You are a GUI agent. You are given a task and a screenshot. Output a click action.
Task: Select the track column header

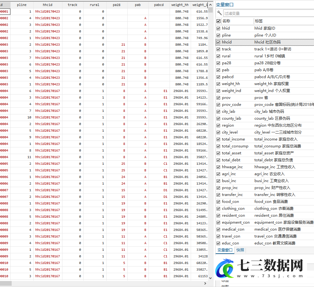click(73, 5)
